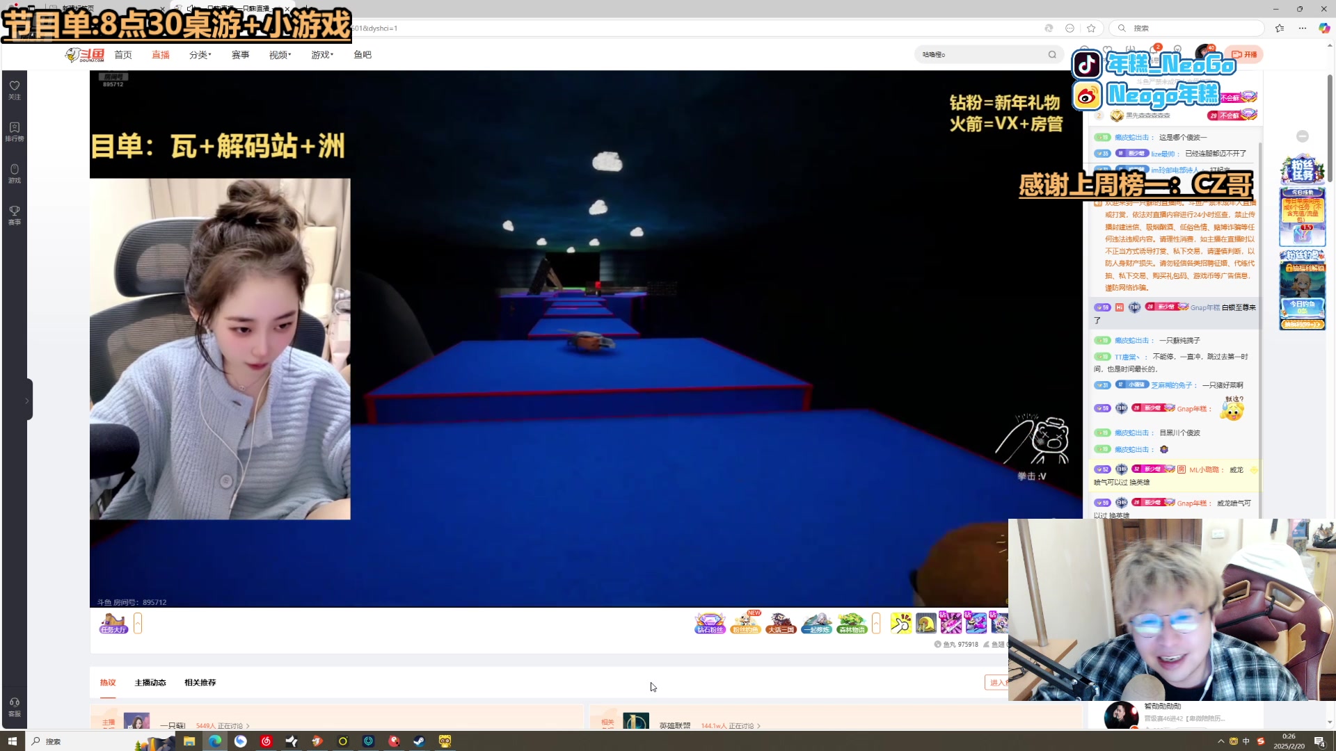Send the golden helmet gift

(x=926, y=623)
